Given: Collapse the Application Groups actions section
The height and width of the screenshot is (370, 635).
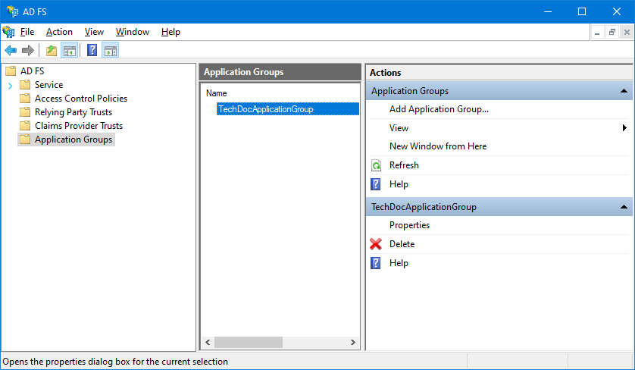Looking at the screenshot, I should (x=624, y=91).
